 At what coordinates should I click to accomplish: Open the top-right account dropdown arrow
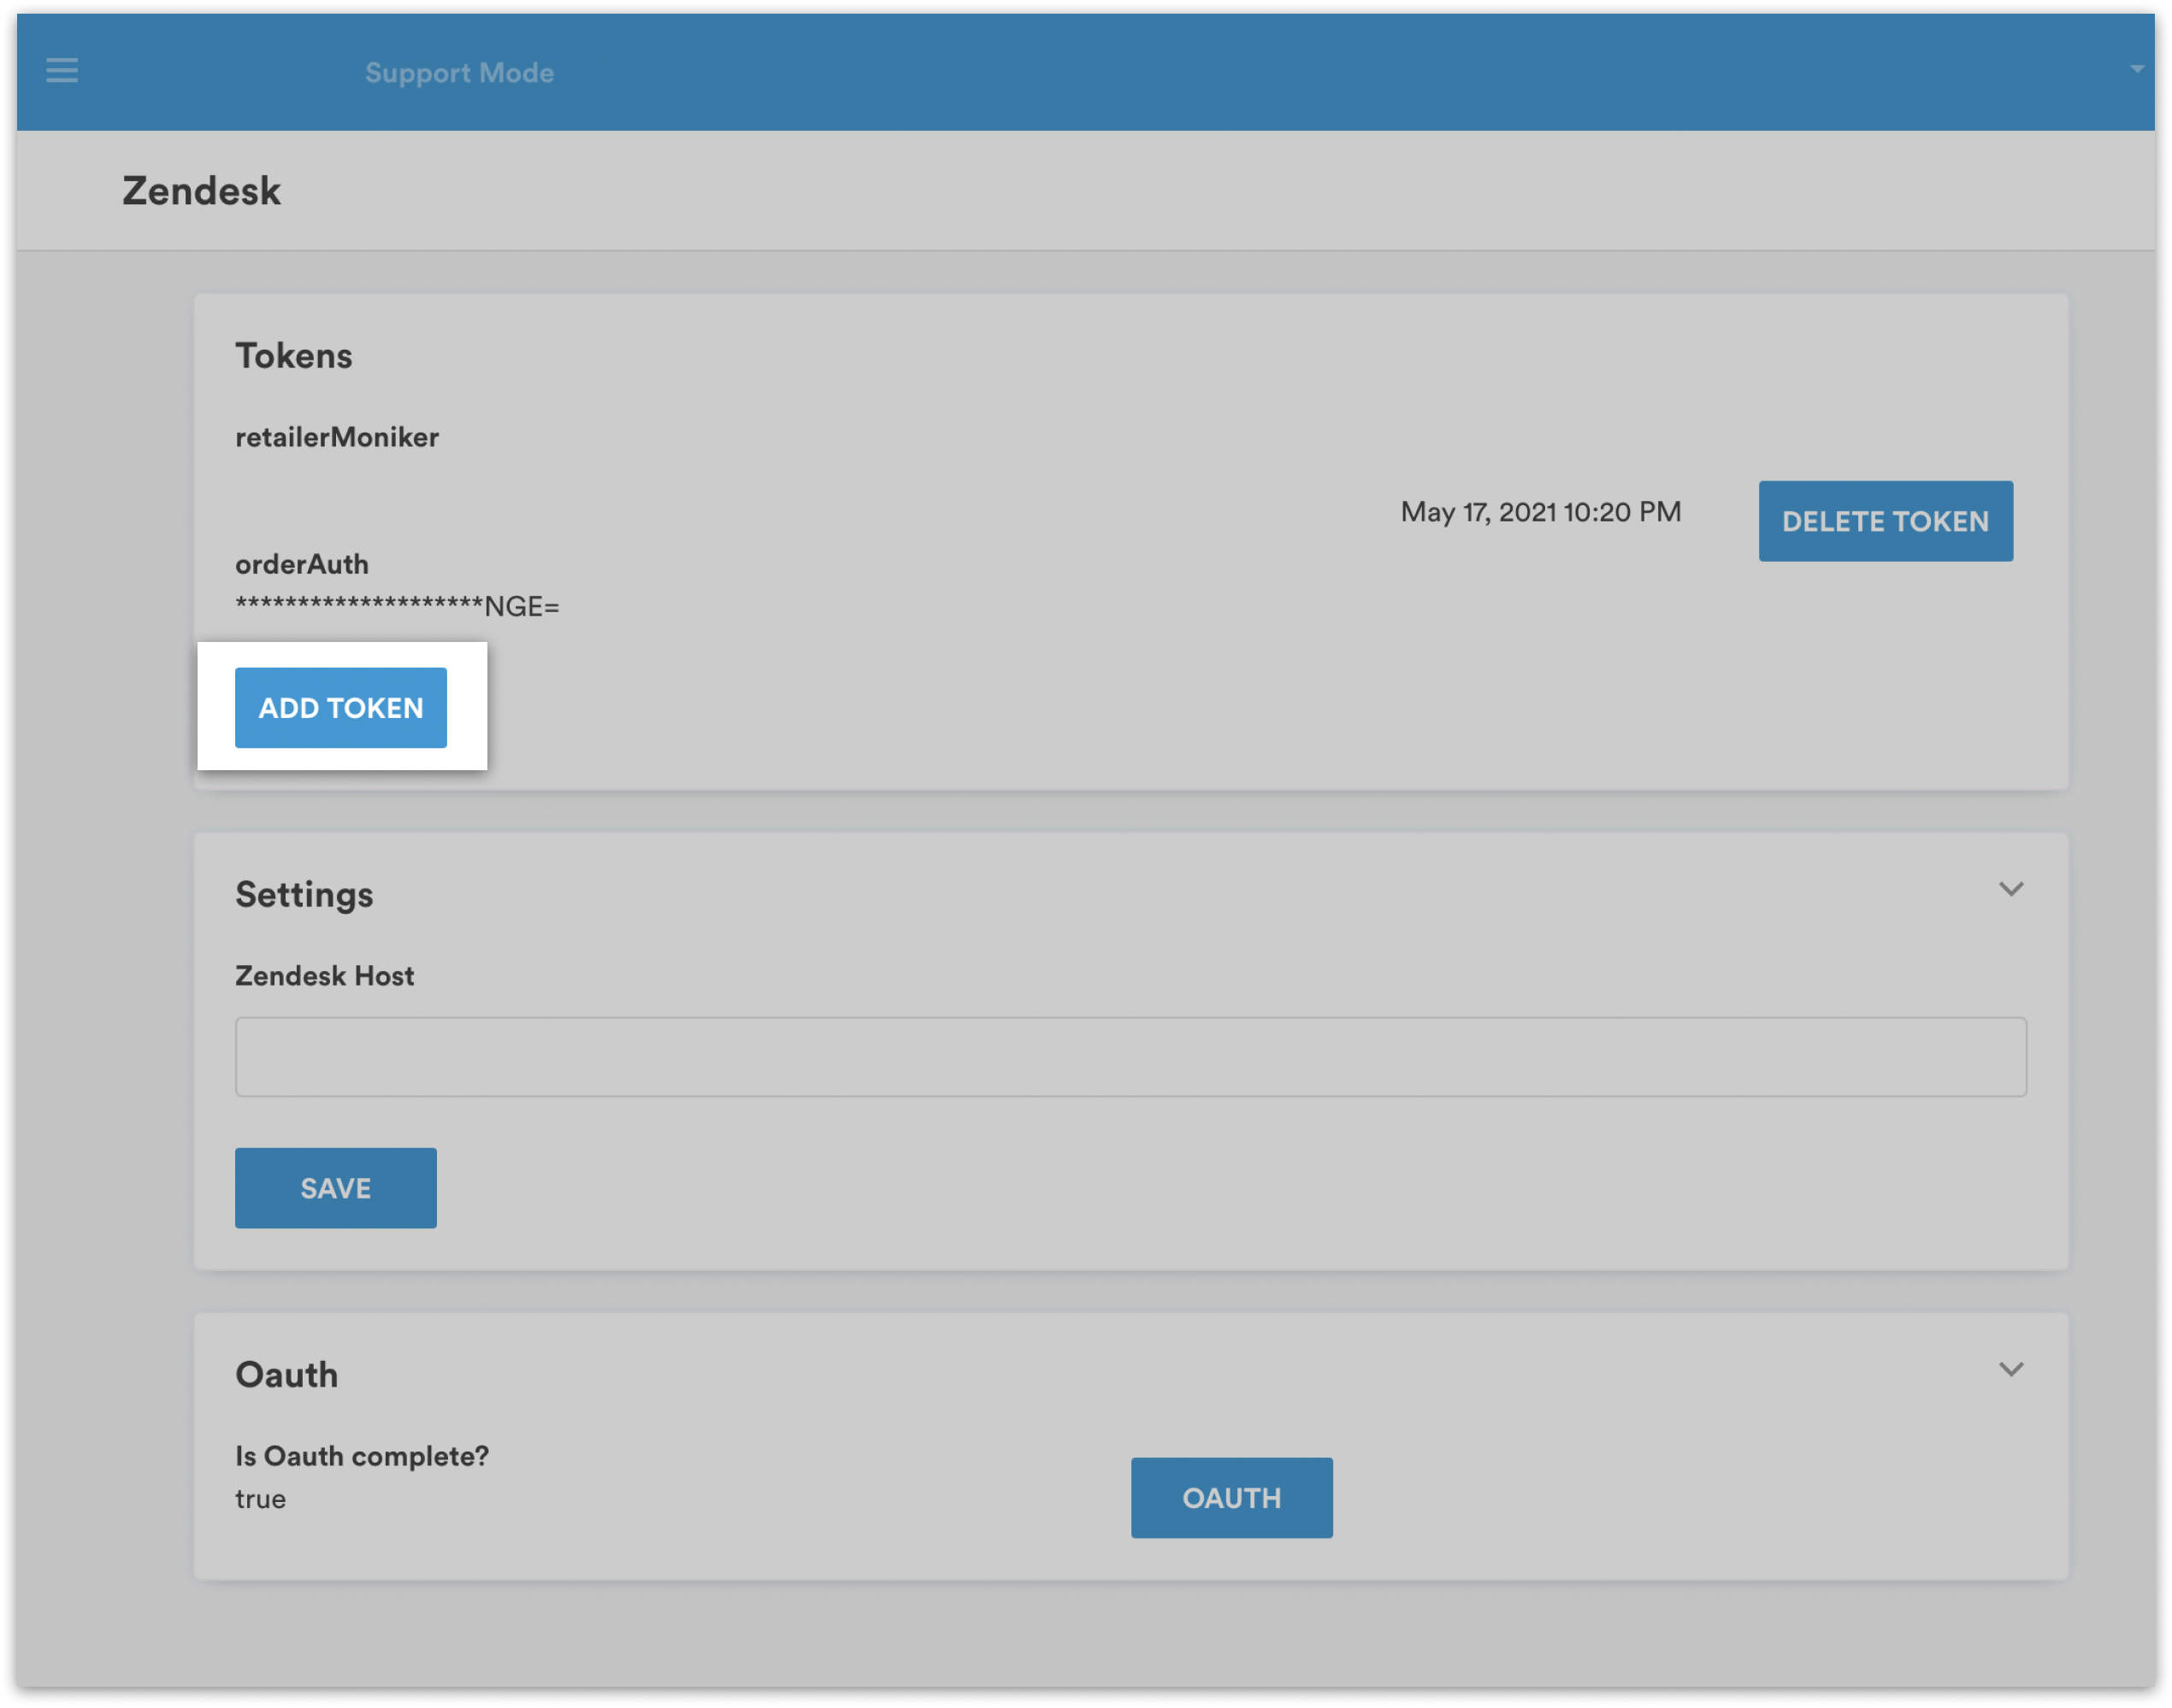point(2136,69)
